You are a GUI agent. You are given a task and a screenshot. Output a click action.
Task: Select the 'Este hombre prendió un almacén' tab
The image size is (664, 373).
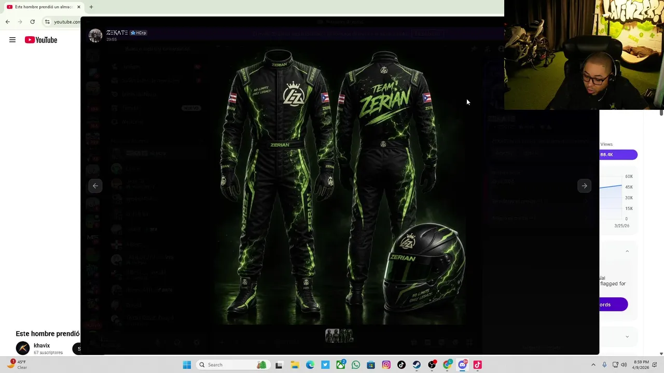point(44,7)
